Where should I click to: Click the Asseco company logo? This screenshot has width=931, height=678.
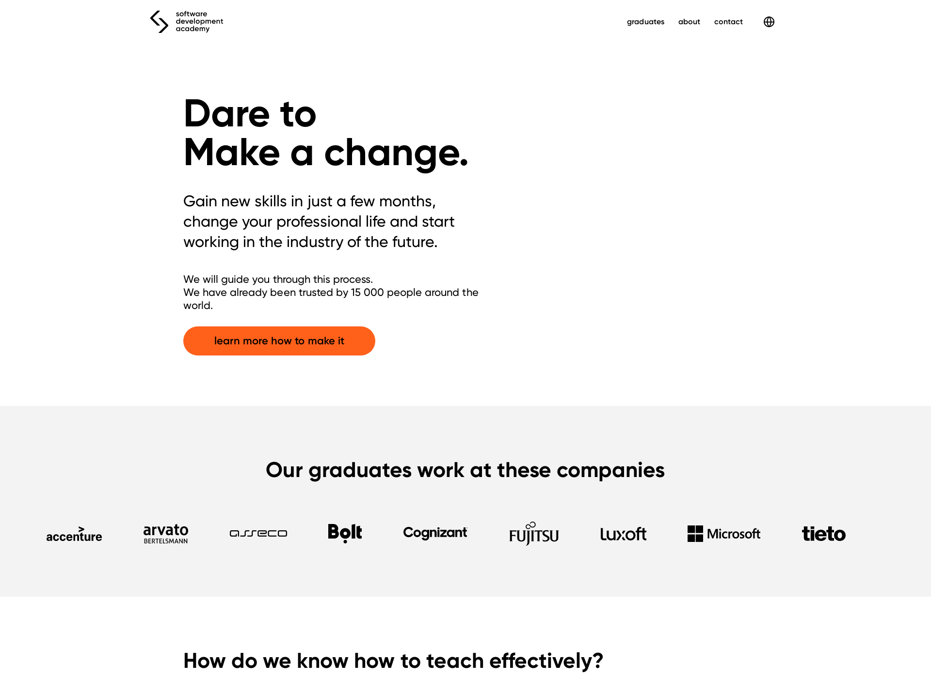click(x=258, y=533)
